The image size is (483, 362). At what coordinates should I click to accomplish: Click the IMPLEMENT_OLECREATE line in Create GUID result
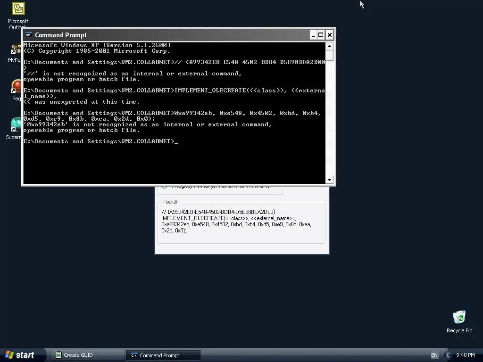(229, 218)
